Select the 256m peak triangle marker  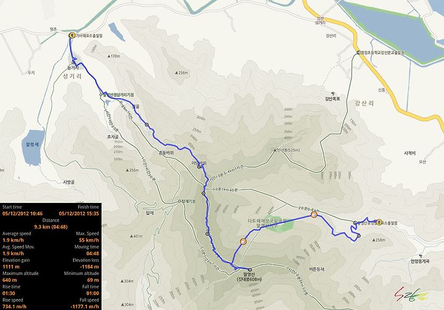[x=176, y=73]
